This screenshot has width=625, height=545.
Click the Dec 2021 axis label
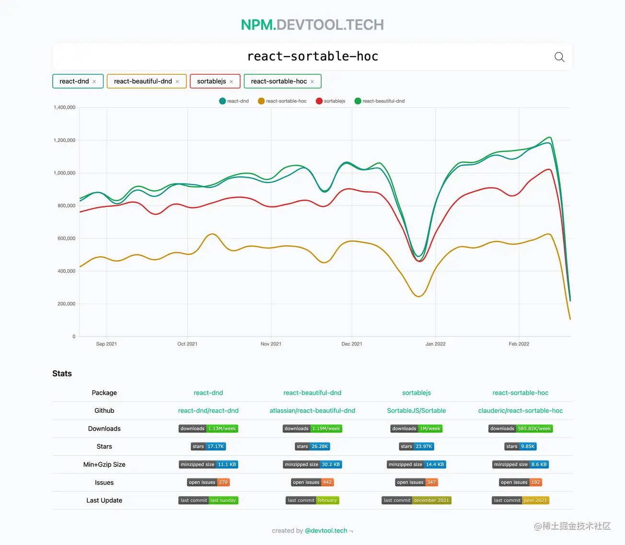352,344
